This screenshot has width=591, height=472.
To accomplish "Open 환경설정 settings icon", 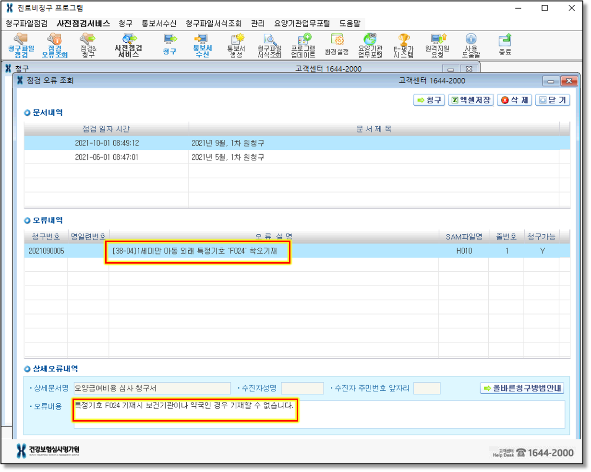I will pos(337,45).
